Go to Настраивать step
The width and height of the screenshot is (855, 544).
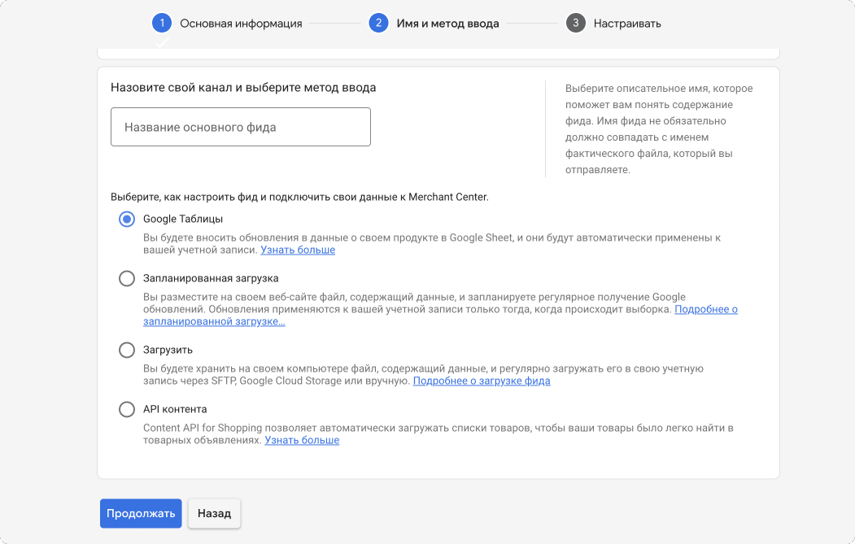coord(627,24)
